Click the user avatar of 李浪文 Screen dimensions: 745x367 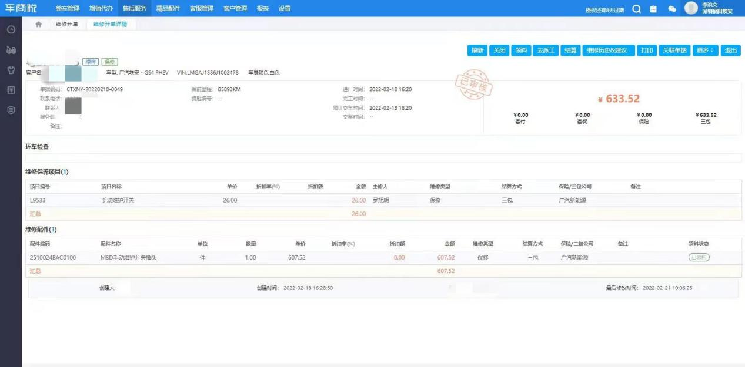pos(691,8)
